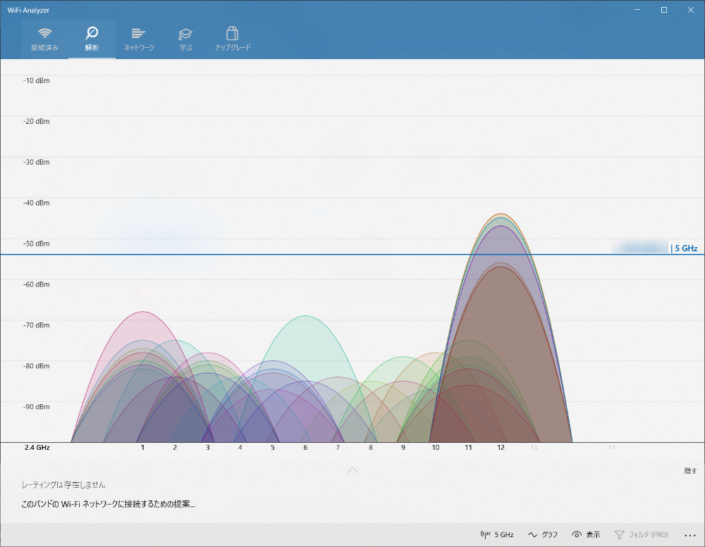Click channel 12 axis label
The width and height of the screenshot is (705, 547).
pos(501,447)
